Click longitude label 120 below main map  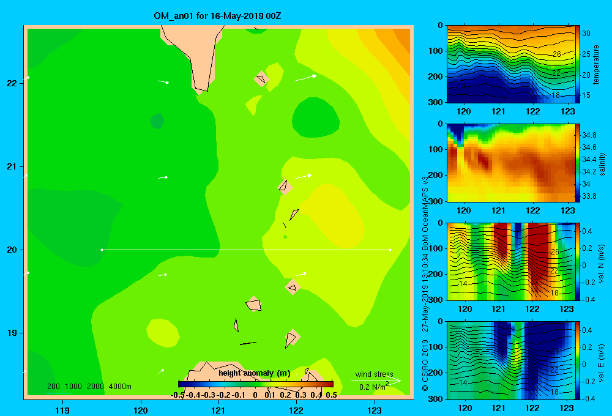click(141, 410)
